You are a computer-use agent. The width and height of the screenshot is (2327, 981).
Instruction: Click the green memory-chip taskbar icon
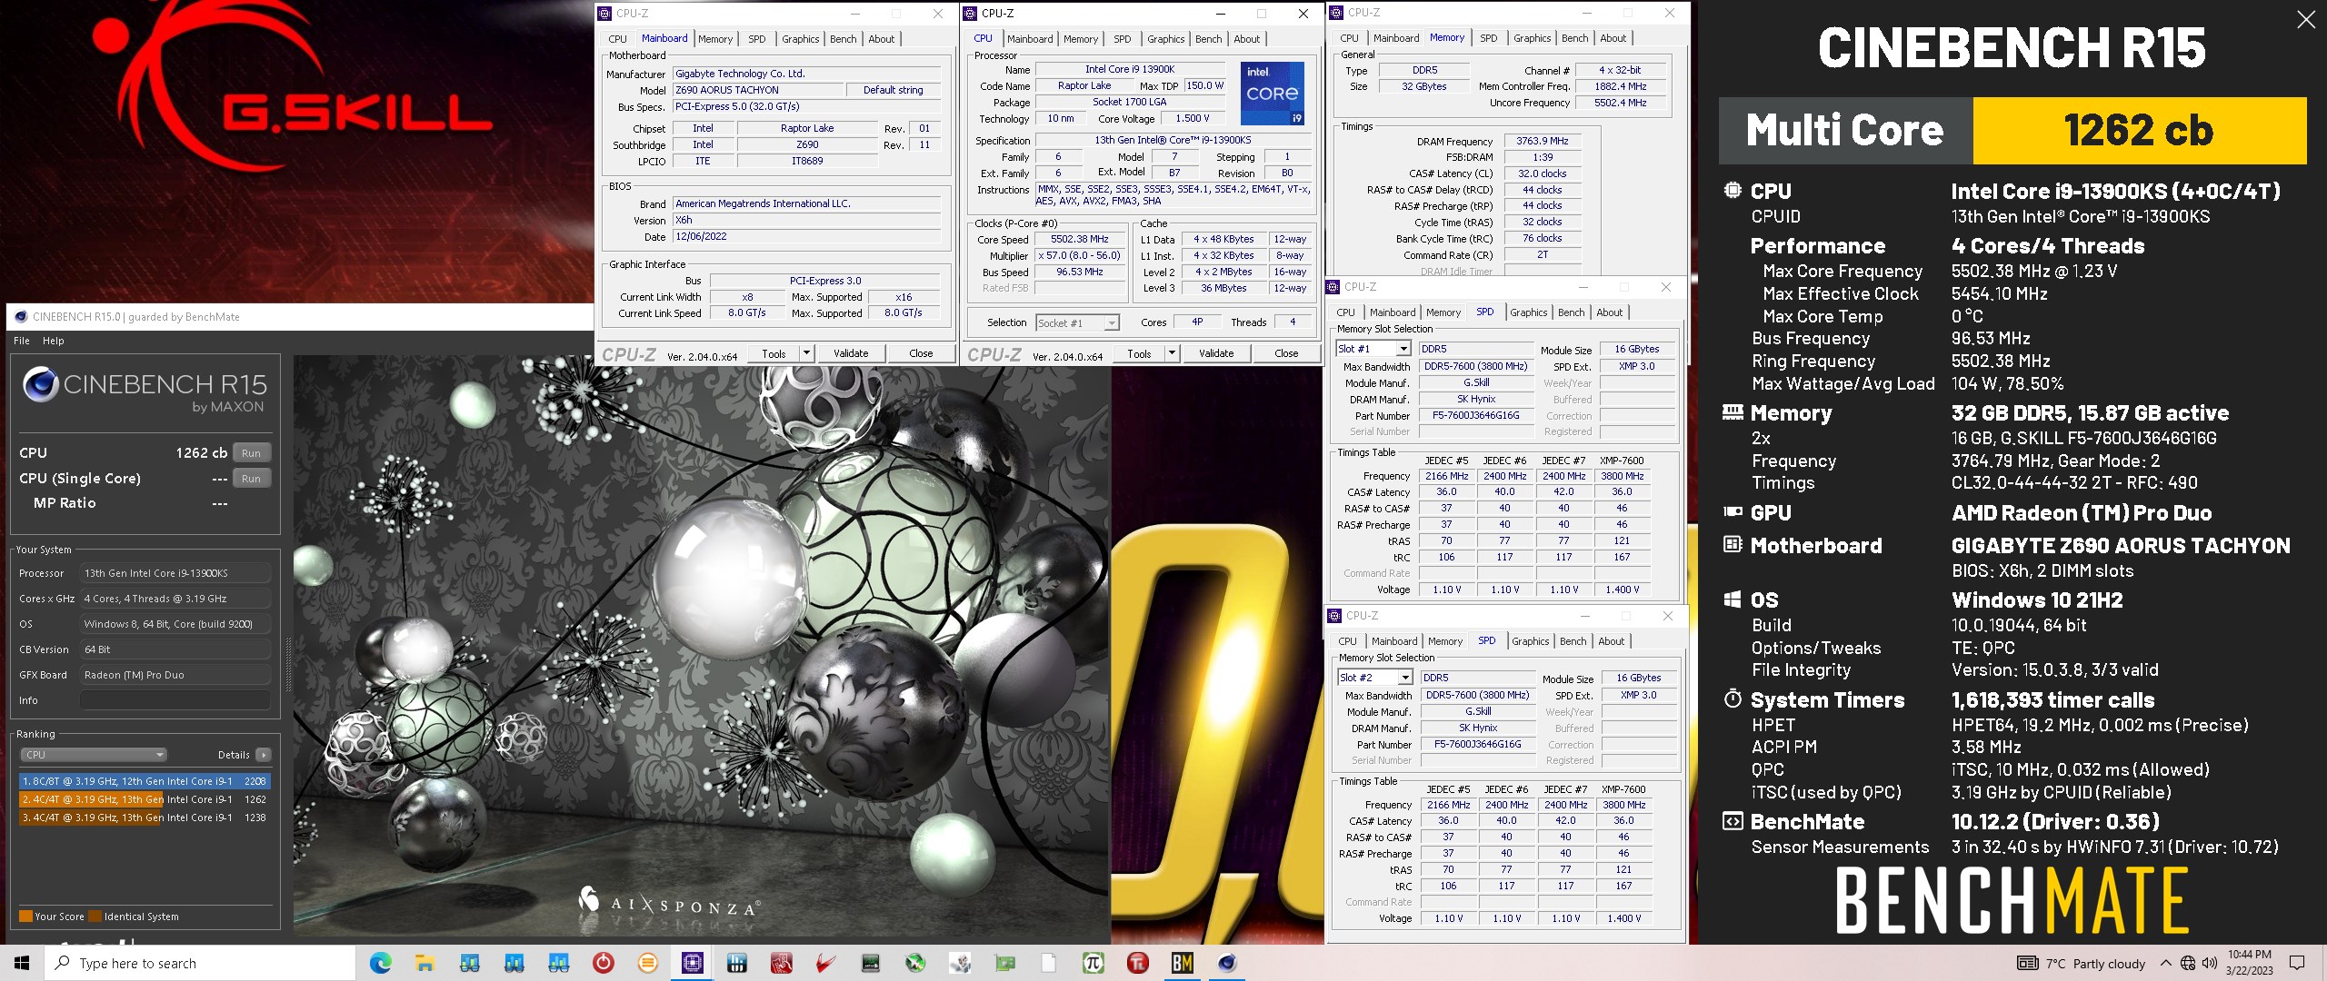870,963
